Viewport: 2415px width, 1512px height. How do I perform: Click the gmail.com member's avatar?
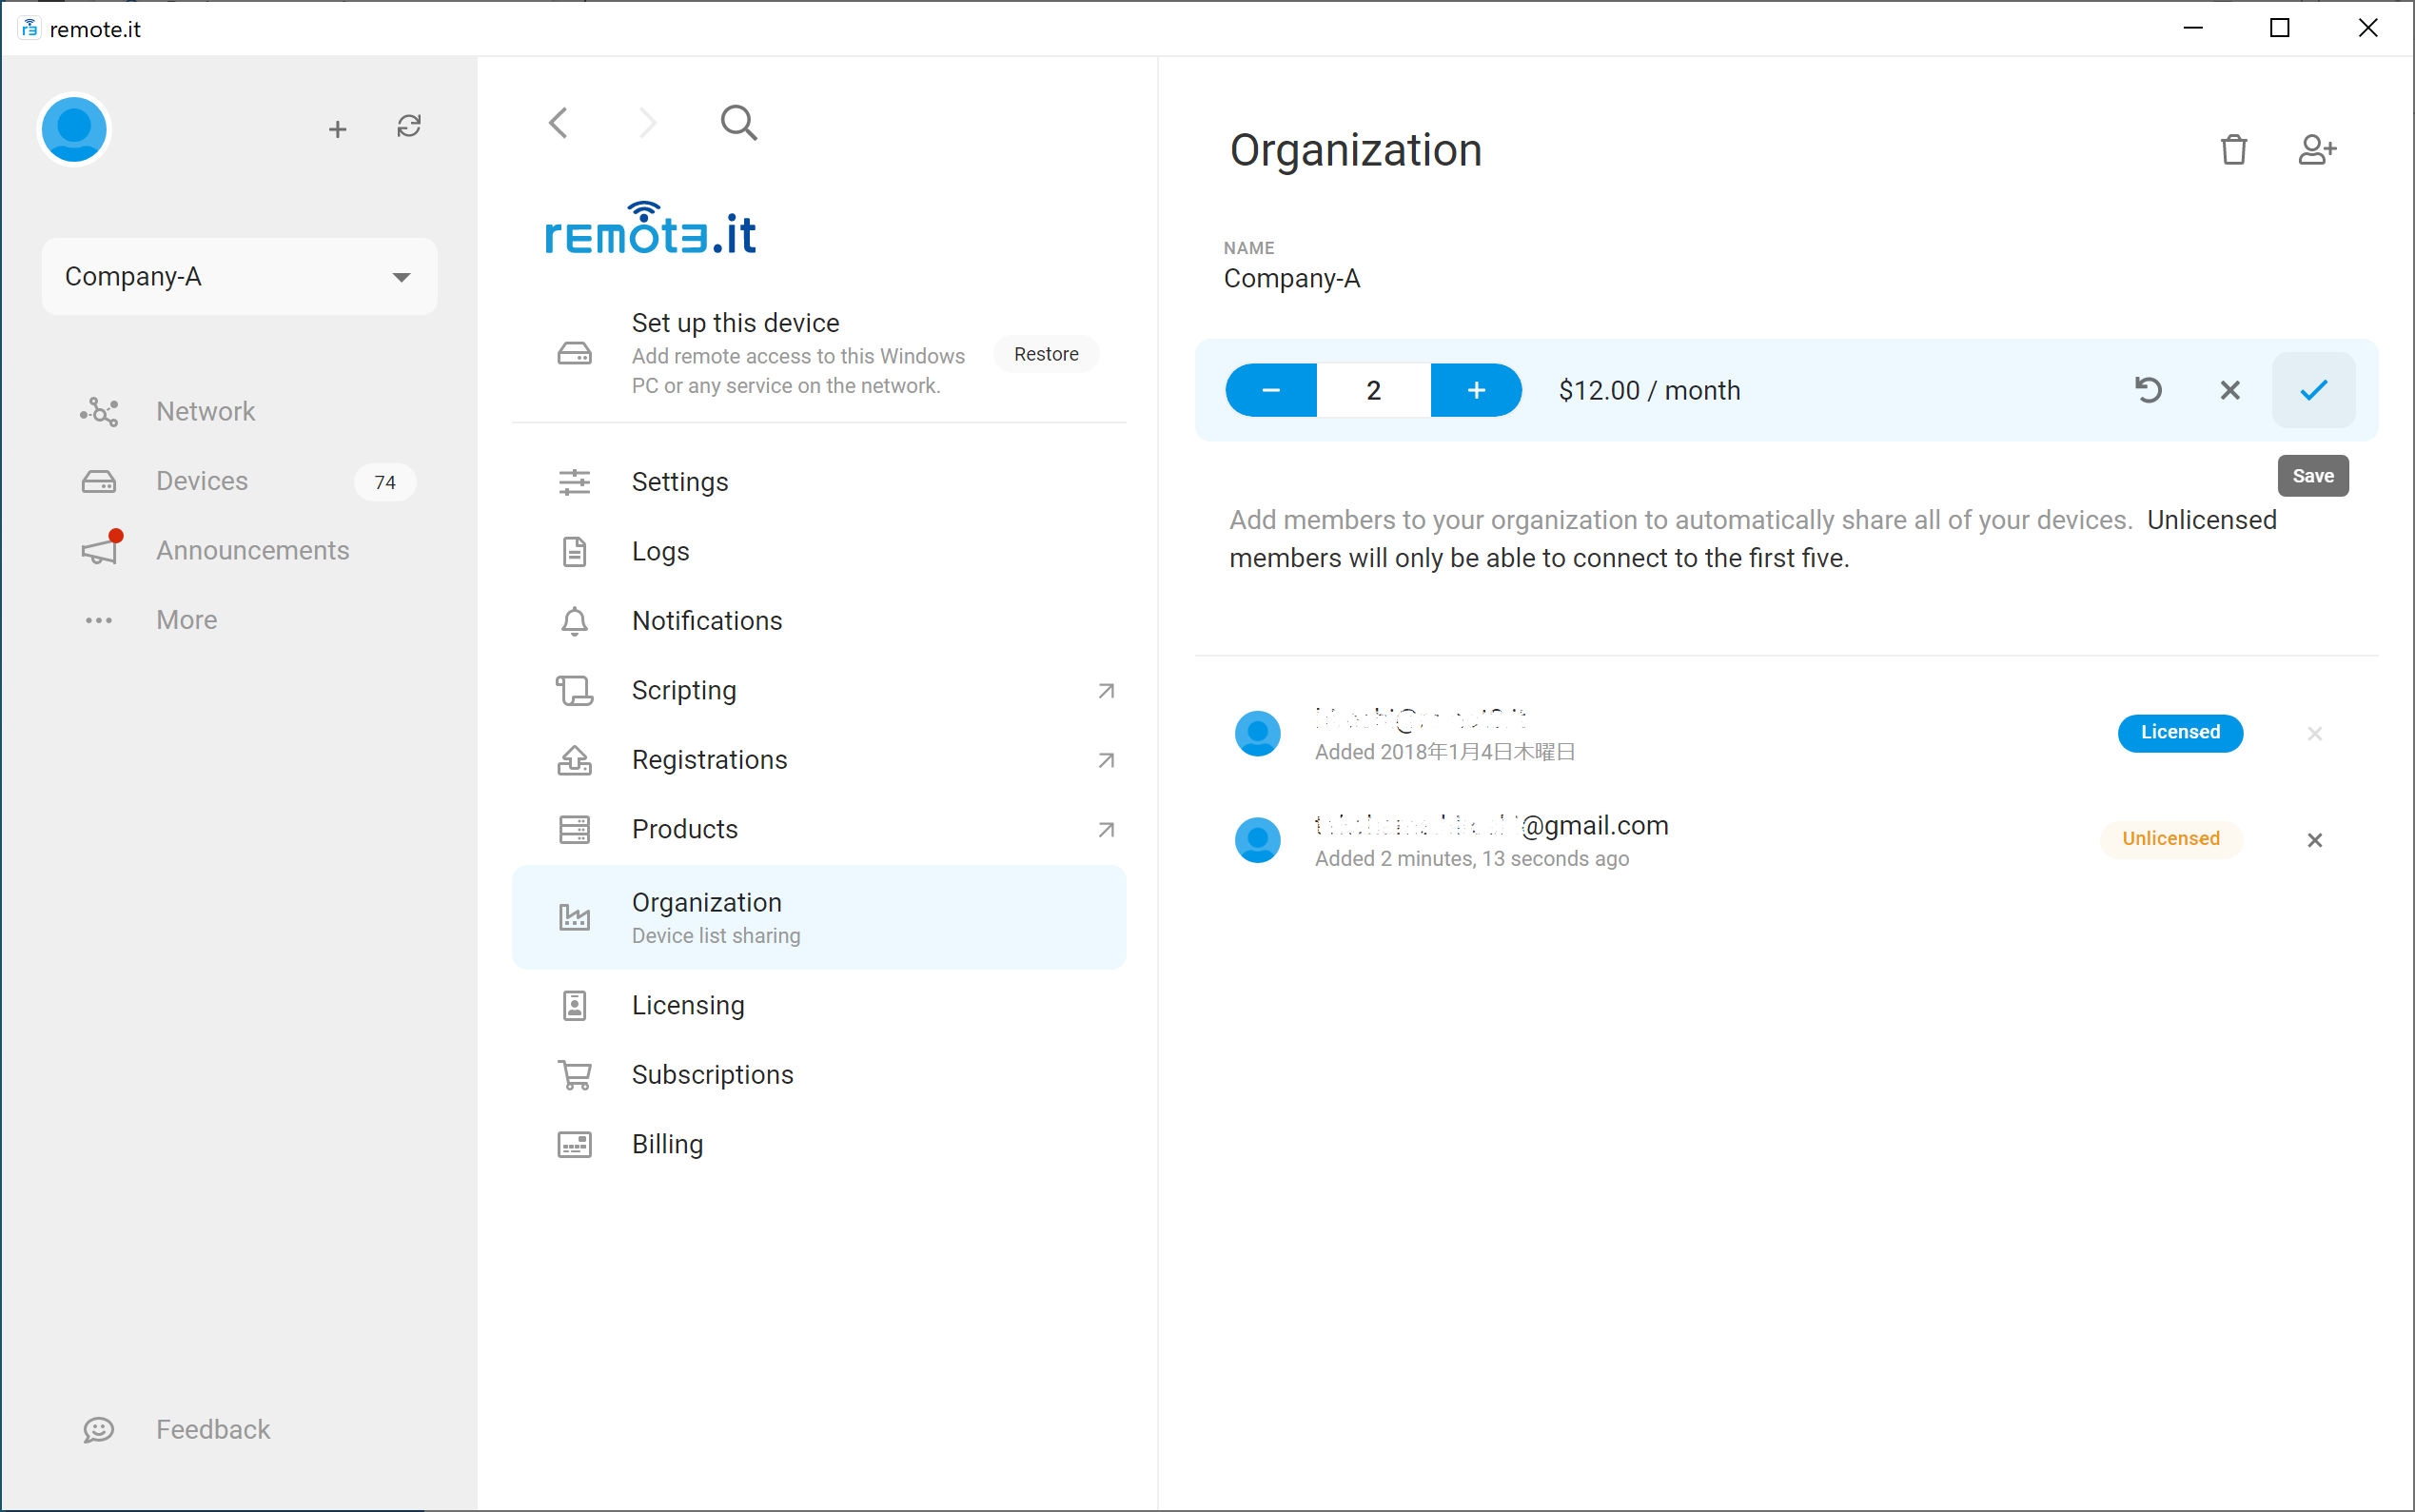1258,840
